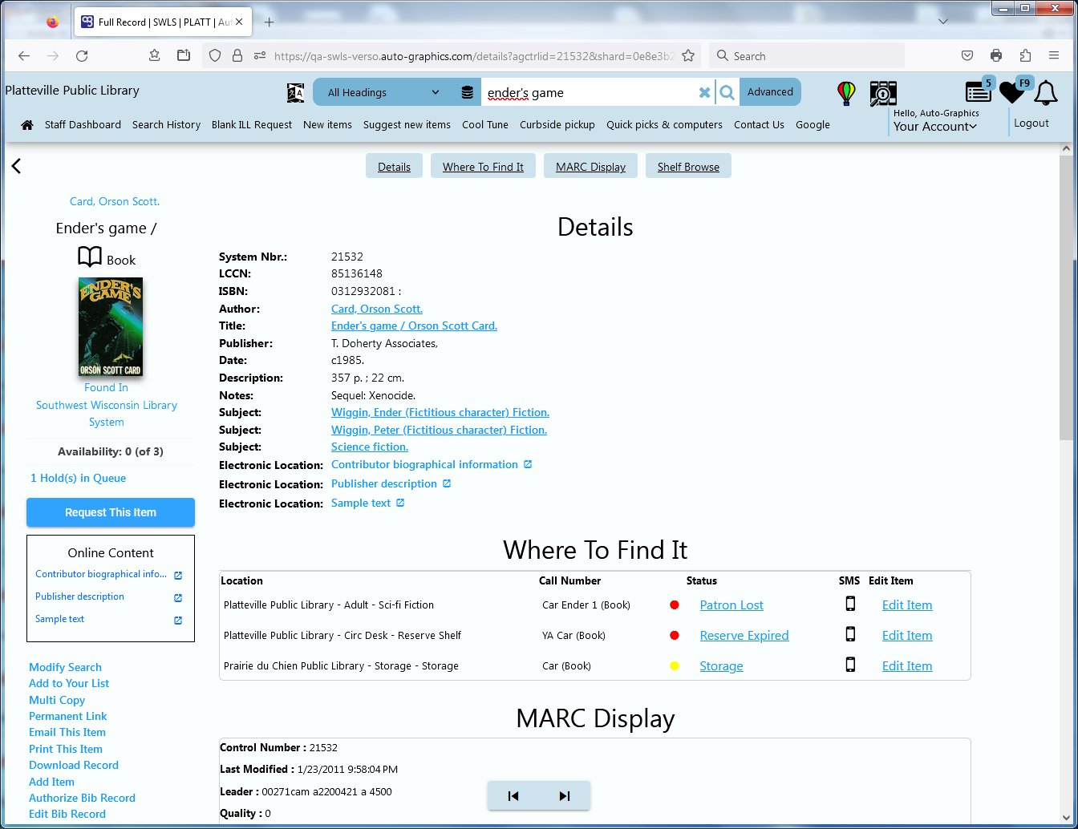This screenshot has width=1078, height=829.
Task: Expand the Your Account dropdown
Action: coord(935,127)
